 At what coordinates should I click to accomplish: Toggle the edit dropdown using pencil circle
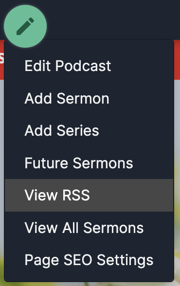[x=25, y=26]
